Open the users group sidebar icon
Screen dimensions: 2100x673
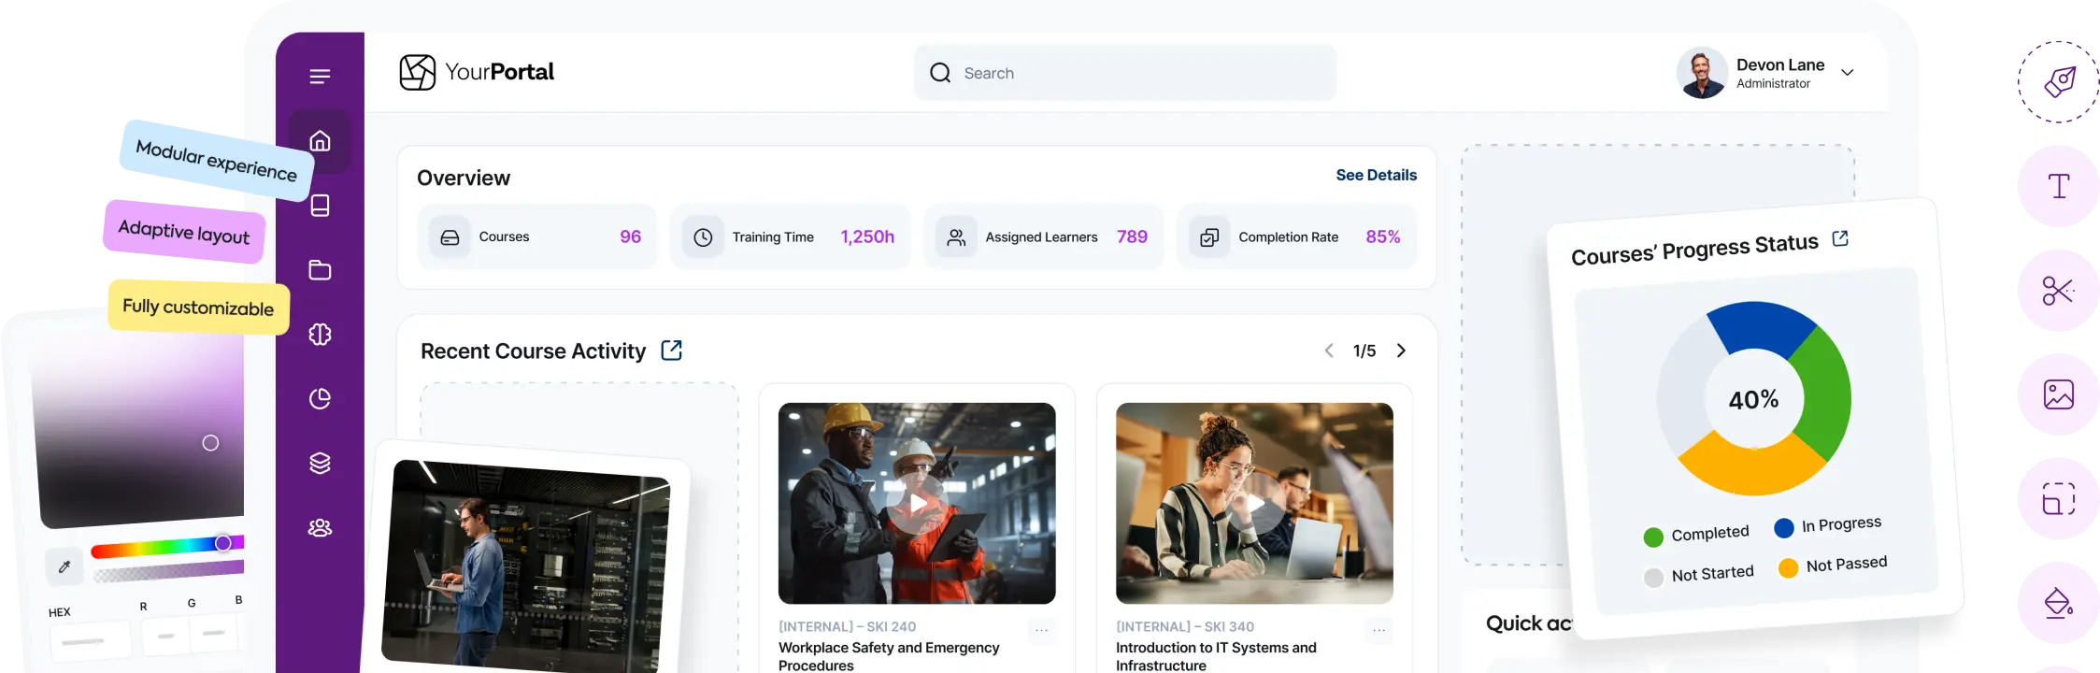pyautogui.click(x=320, y=528)
